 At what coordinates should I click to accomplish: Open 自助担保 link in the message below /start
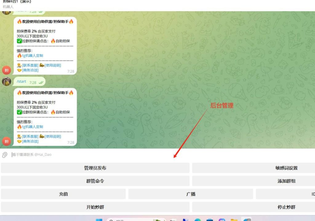[63, 112]
